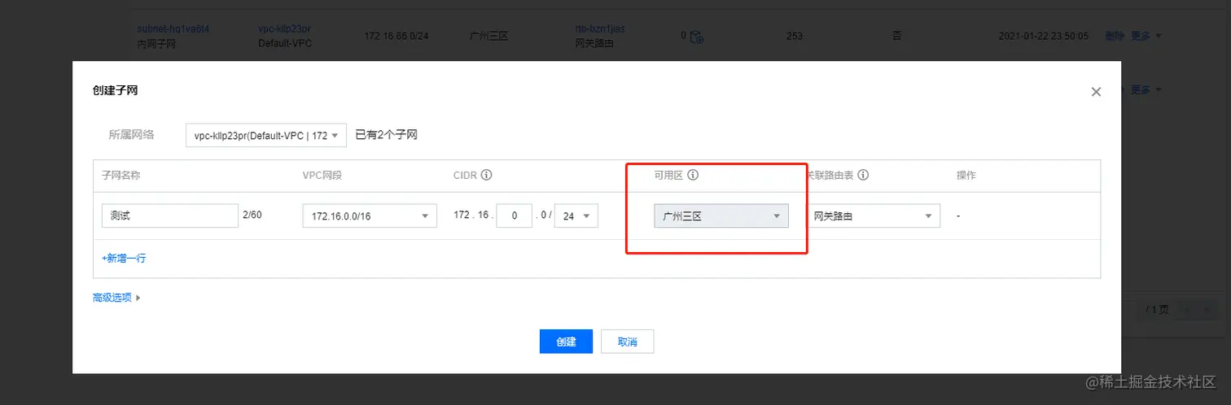
Task: Click the 创建 button
Action: [x=566, y=342]
